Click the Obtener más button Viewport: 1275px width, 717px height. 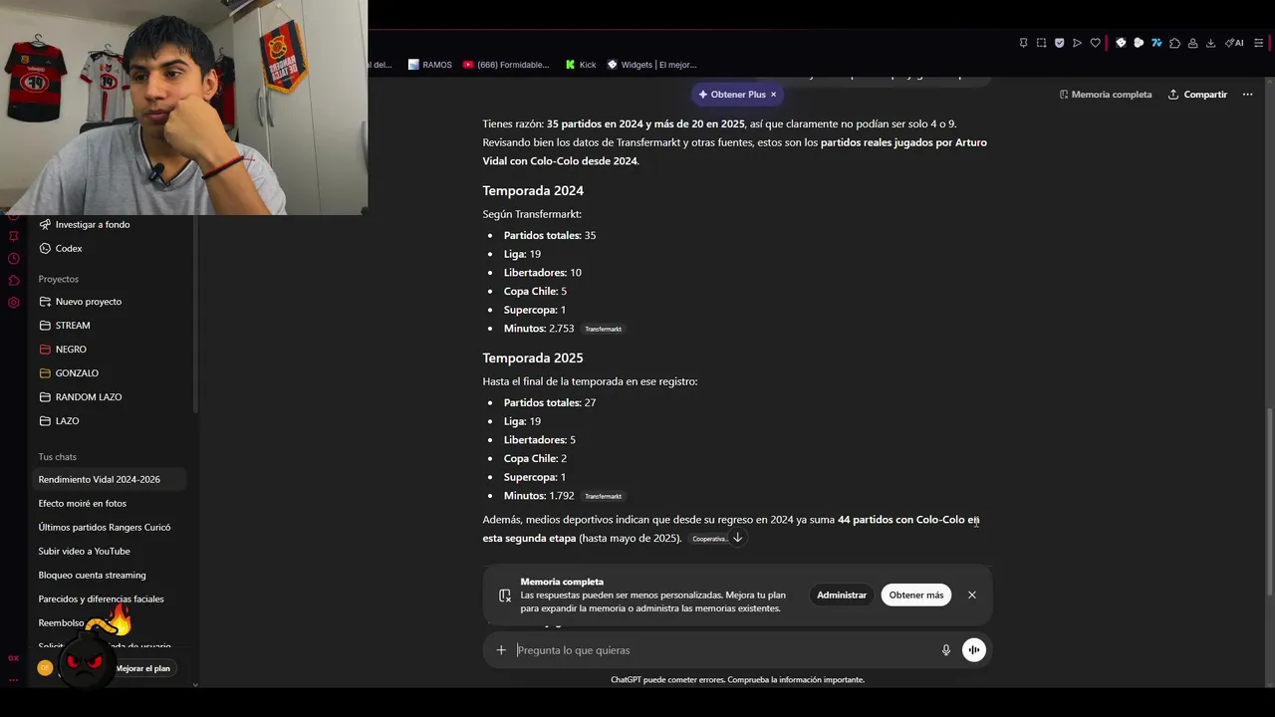tap(916, 595)
